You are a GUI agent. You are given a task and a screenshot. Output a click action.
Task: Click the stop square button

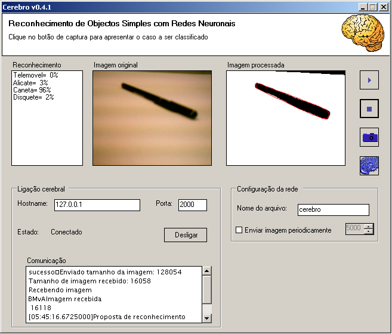click(369, 109)
